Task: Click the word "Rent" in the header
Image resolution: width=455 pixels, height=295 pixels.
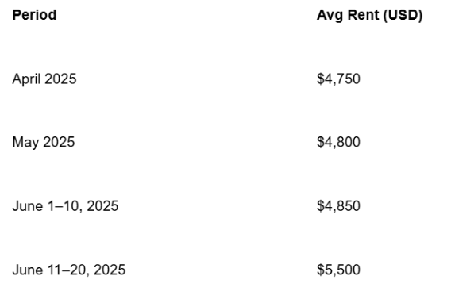Action: click(x=364, y=15)
